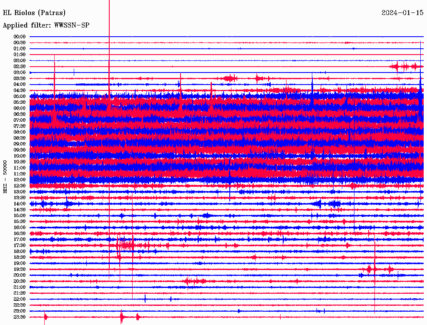This screenshot has width=427, height=325.
Task: Click the vertical 'HHZ - 50000' axis label
Action: 5,177
